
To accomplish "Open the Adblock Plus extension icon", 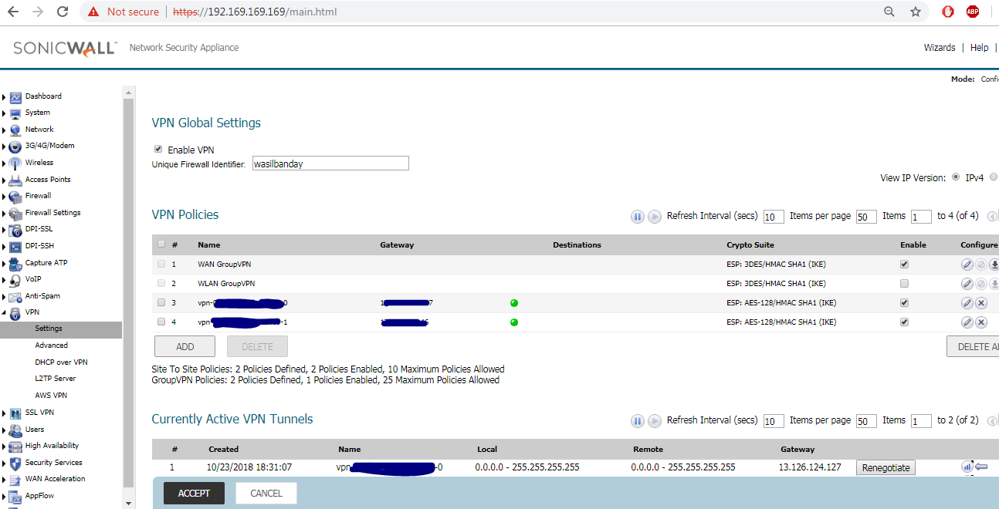I will coord(973,12).
